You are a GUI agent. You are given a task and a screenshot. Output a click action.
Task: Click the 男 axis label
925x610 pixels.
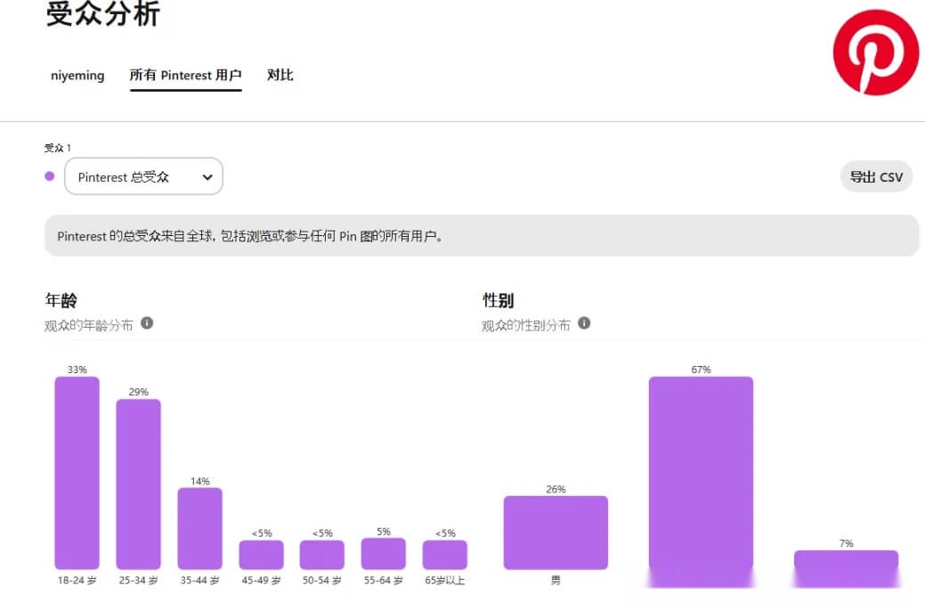(x=556, y=581)
